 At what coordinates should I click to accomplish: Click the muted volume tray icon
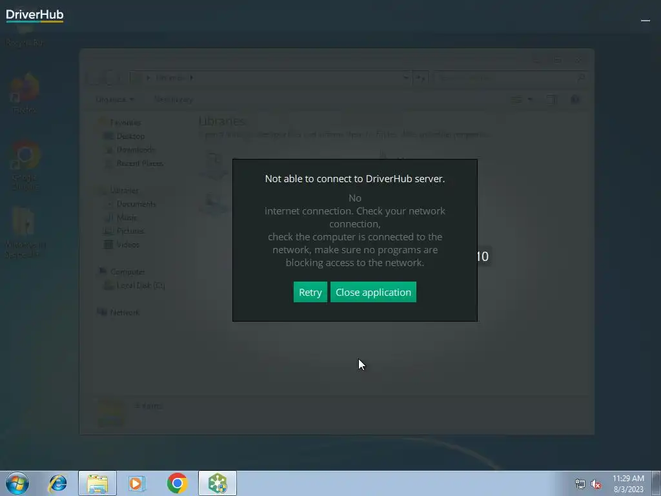tap(596, 484)
